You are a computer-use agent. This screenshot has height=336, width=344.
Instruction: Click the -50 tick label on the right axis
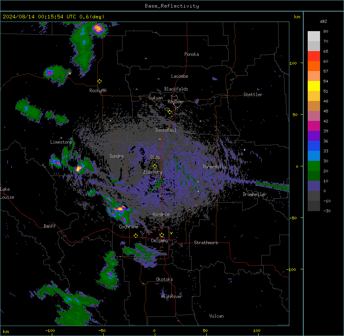pos(293,218)
